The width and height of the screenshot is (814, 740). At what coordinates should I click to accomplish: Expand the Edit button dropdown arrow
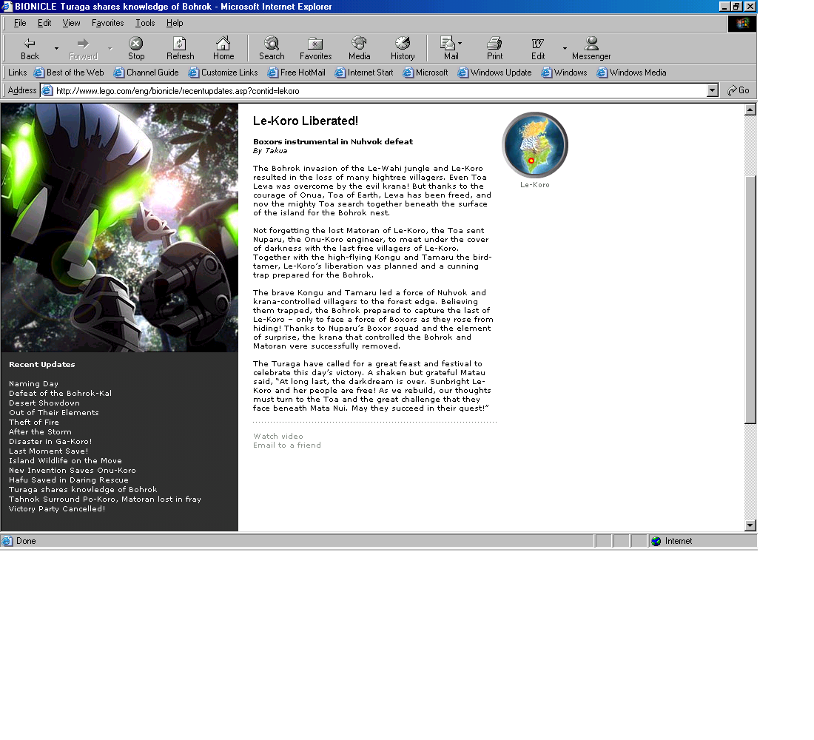(565, 49)
